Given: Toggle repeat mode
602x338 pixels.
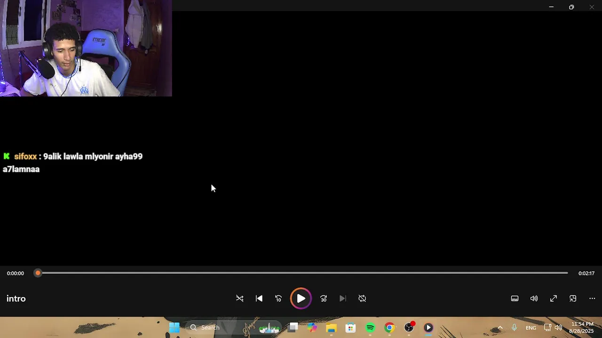Looking at the screenshot, I should point(362,299).
